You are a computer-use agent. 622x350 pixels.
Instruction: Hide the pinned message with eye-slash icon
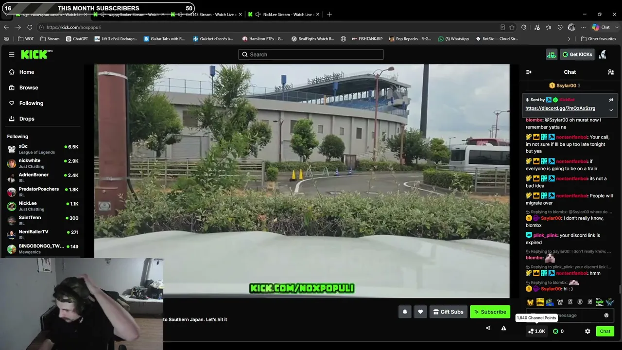(611, 100)
